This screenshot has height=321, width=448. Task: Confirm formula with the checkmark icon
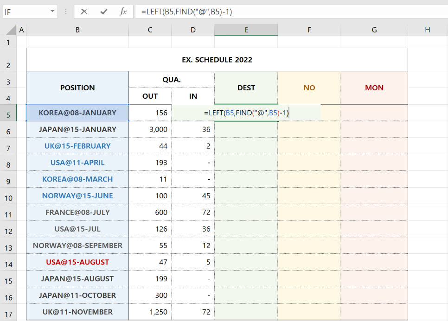104,12
